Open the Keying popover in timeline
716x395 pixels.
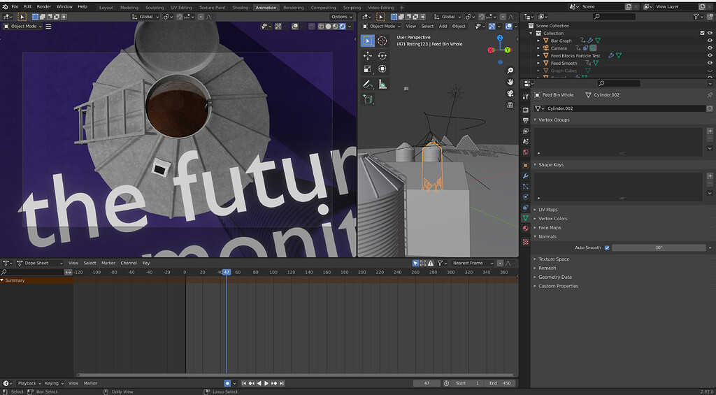click(54, 383)
